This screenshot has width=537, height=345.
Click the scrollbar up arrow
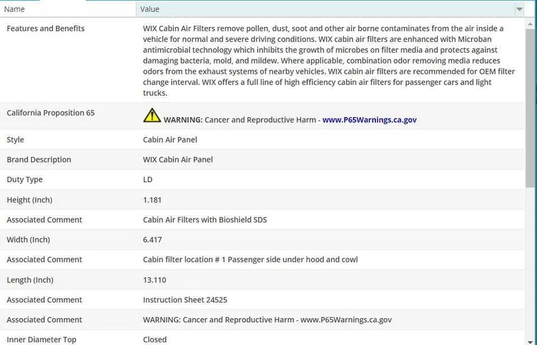pos(530,24)
